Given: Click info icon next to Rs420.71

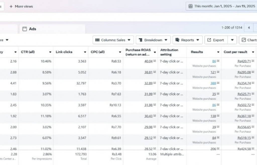Looking at the screenshot, I should (x=253, y=61).
